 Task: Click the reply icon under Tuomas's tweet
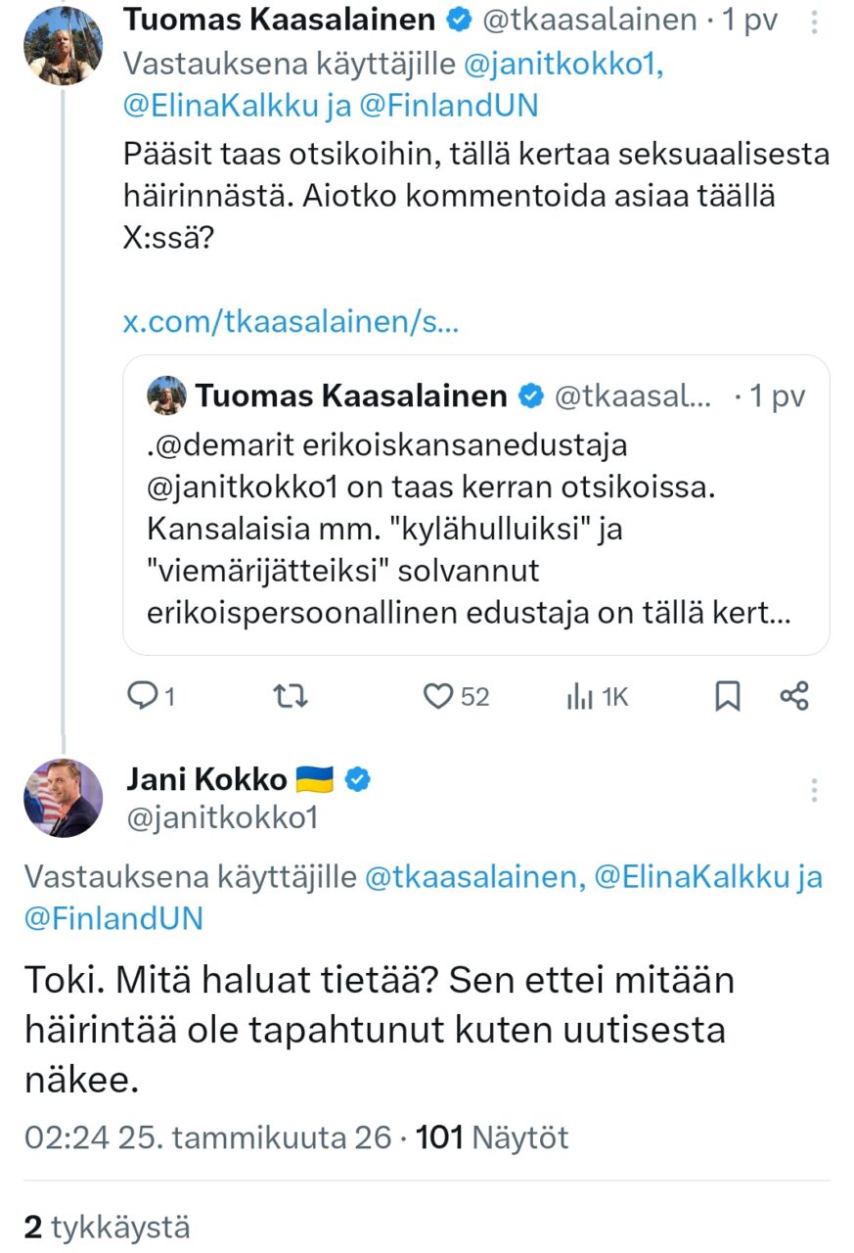pos(144,696)
